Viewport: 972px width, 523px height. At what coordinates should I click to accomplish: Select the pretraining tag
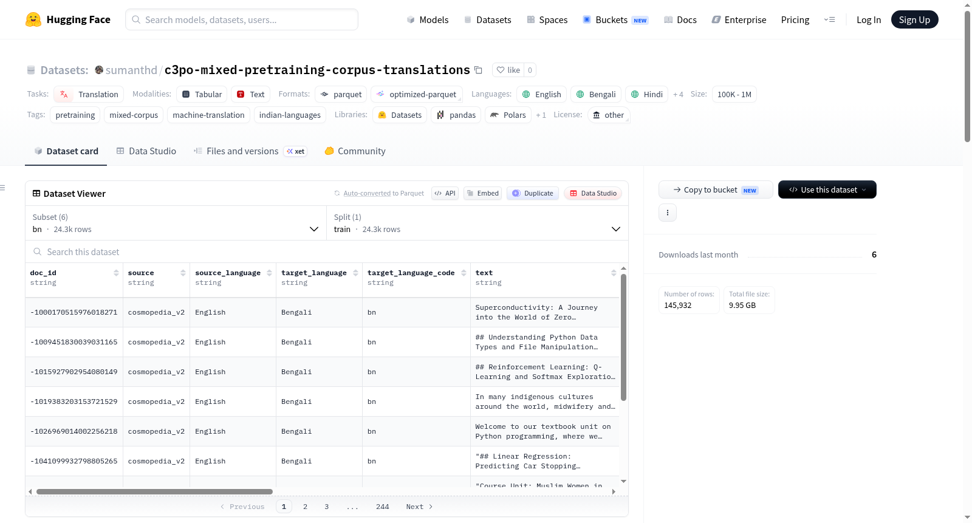click(x=75, y=115)
